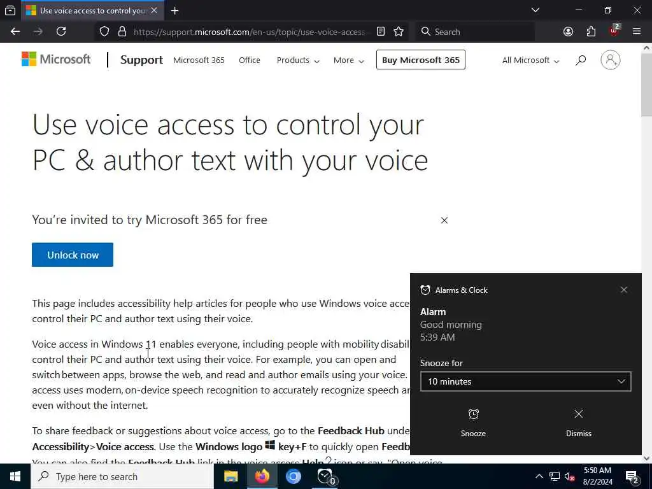Viewport: 652px width, 489px height.
Task: Bookmark this page with the star icon
Action: (x=399, y=32)
